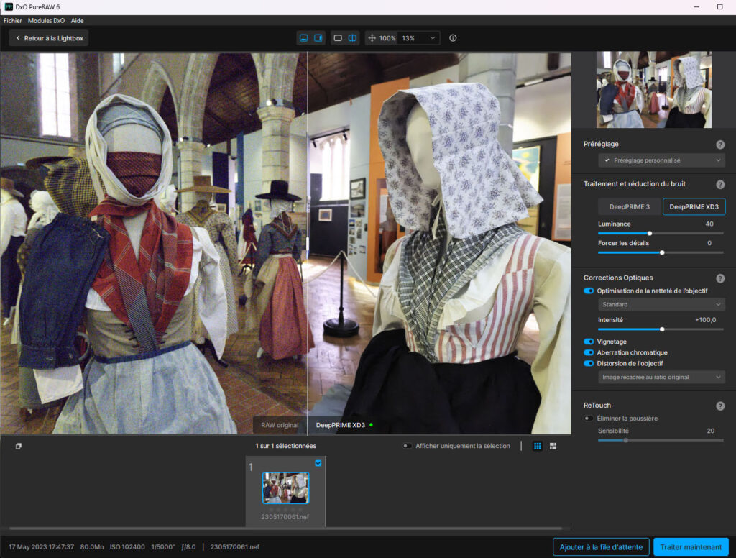Open the image info icon
736x558 pixels.
(x=453, y=37)
